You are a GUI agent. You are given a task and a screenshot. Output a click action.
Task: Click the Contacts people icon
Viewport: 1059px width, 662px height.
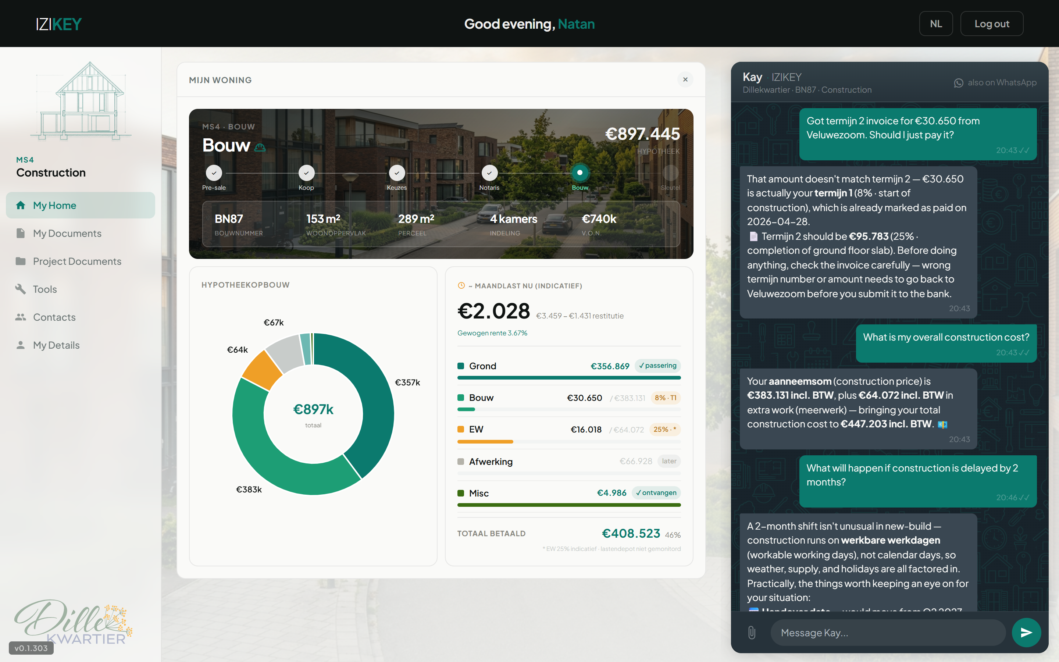20,317
